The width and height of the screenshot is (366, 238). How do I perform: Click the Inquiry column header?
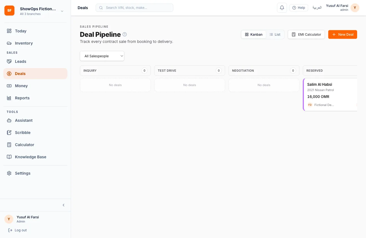(x=115, y=71)
